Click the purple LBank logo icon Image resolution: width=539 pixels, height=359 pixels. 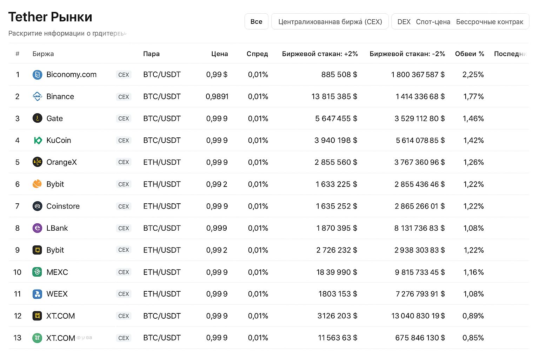click(37, 228)
